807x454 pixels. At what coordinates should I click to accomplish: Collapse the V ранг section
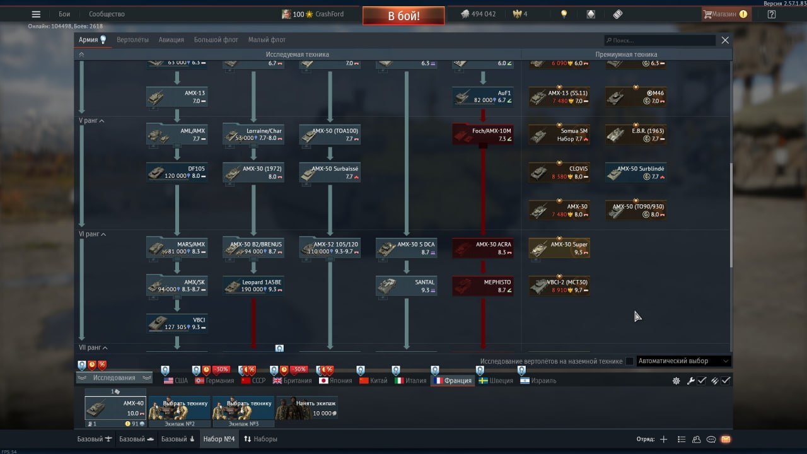tap(91, 120)
